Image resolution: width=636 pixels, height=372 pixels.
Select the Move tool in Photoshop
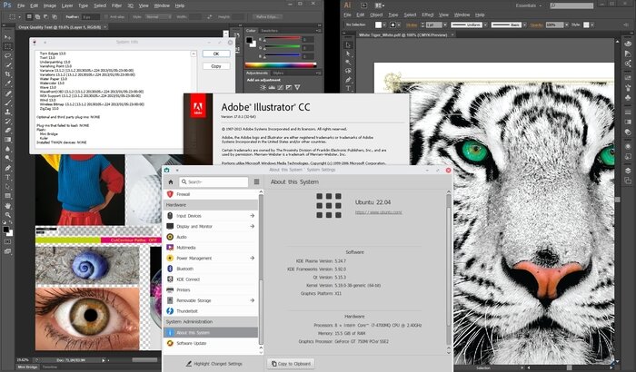[x=7, y=37]
